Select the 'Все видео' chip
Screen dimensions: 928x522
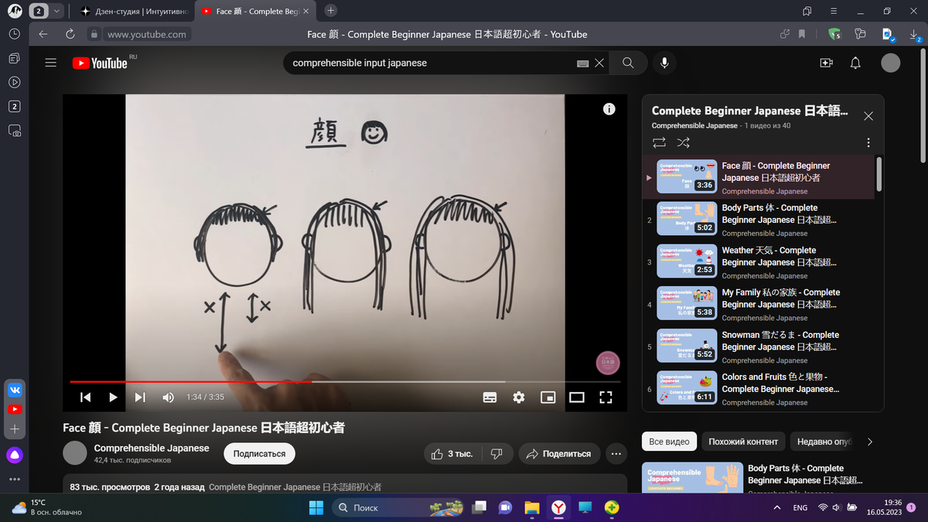[x=669, y=442]
